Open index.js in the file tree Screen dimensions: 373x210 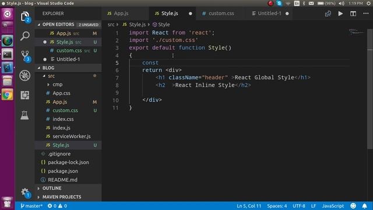pyautogui.click(x=68, y=128)
